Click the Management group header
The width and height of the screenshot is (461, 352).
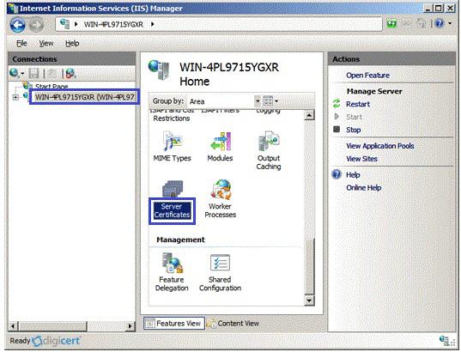tap(180, 240)
